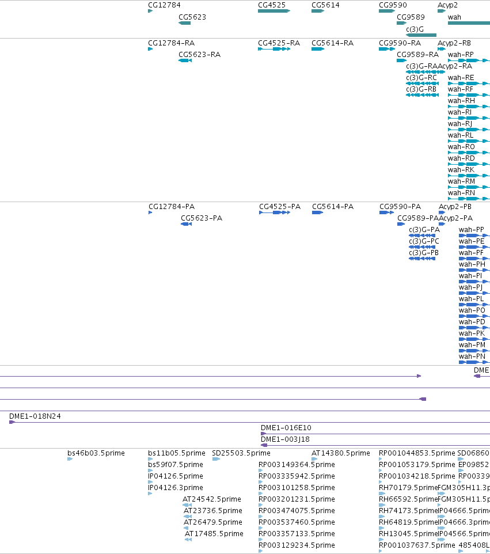Click protein wah-PF
The height and width of the screenshot is (554, 490).
[x=471, y=253]
